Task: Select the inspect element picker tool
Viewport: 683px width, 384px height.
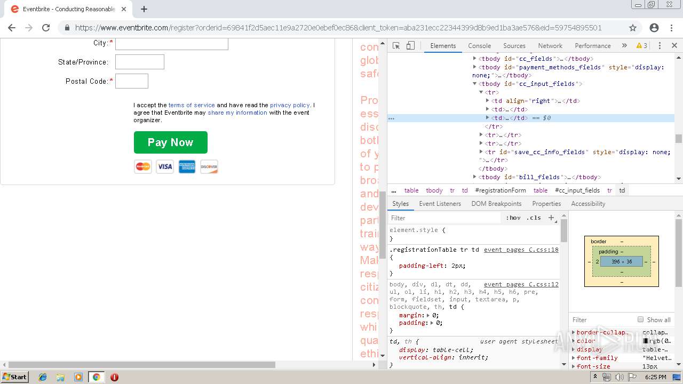Action: (x=396, y=46)
